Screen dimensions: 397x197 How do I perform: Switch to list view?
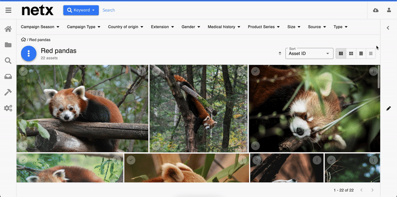(x=371, y=54)
